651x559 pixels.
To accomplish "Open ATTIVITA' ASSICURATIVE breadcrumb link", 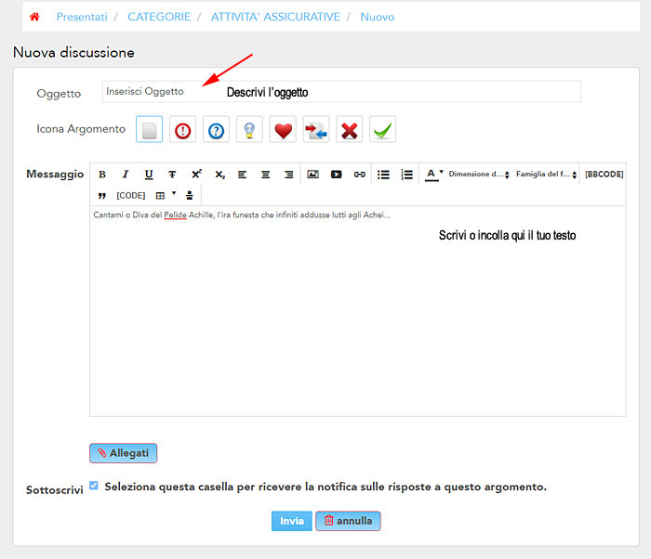I will pyautogui.click(x=275, y=17).
